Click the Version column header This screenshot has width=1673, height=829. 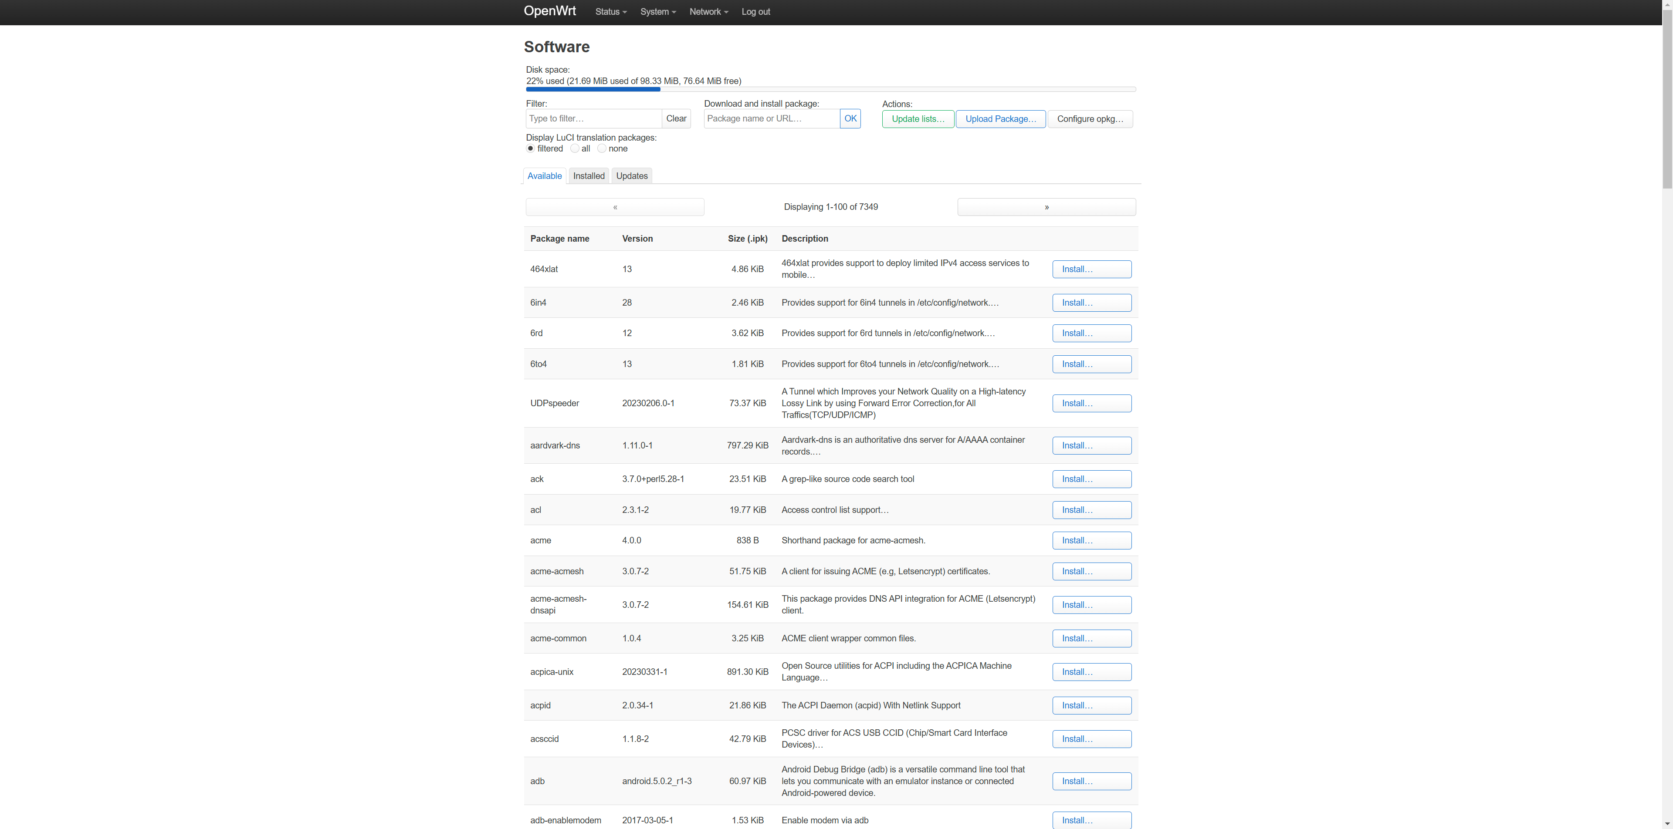(x=637, y=239)
